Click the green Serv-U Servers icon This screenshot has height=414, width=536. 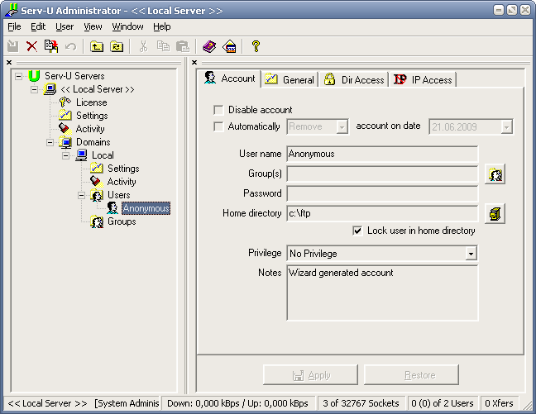34,76
